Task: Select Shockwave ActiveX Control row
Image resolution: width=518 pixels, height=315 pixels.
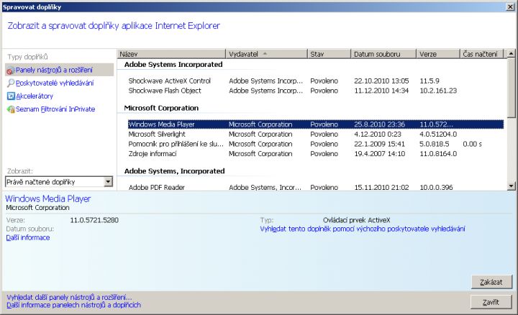Action: point(316,81)
